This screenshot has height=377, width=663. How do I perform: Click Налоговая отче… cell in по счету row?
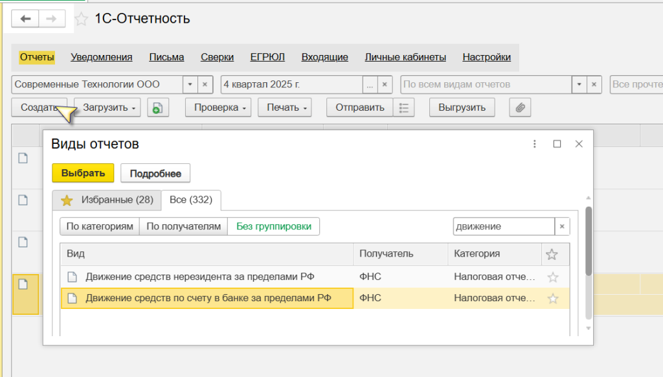pos(495,299)
